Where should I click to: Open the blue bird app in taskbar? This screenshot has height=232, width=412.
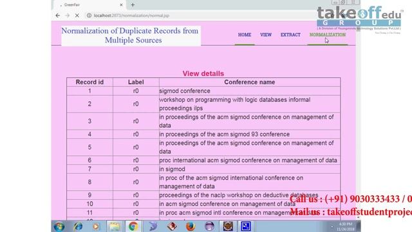coord(153,226)
